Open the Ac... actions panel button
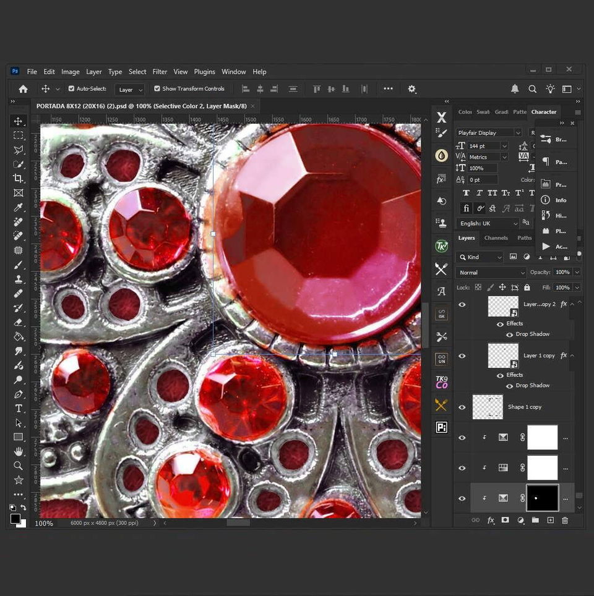 pos(556,247)
